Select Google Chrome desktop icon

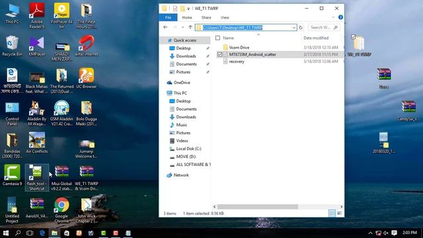click(61, 210)
